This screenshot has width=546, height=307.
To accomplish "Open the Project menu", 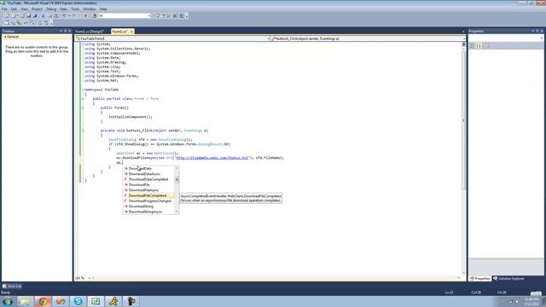I will 37,9.
